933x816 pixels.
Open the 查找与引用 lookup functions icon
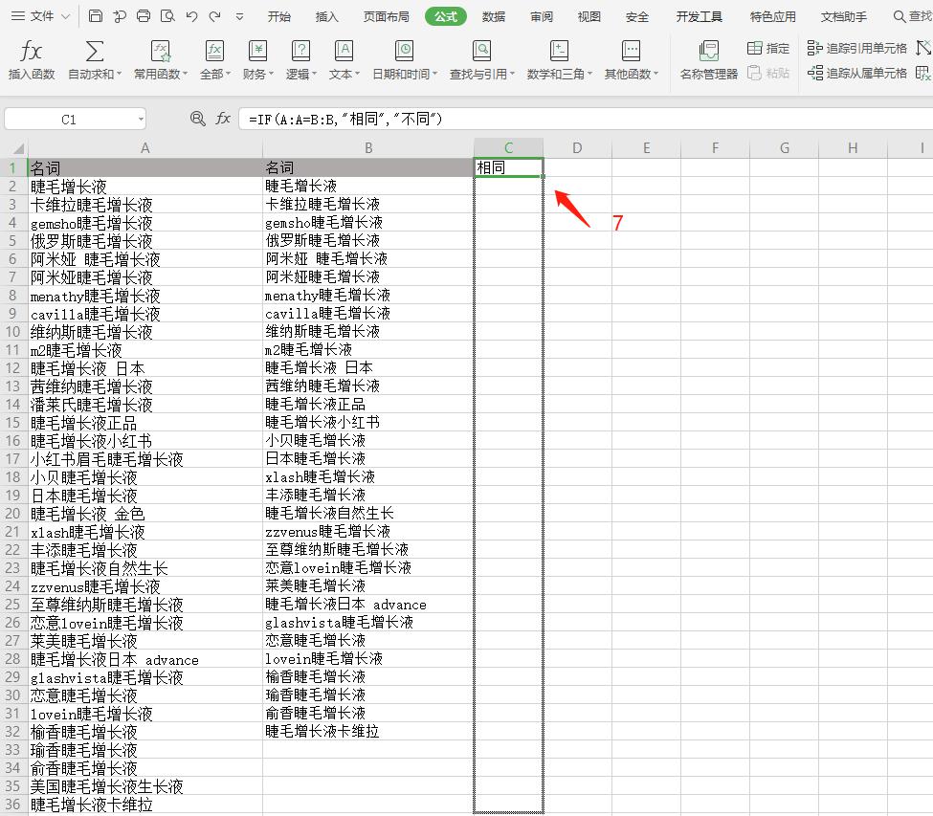click(x=481, y=51)
